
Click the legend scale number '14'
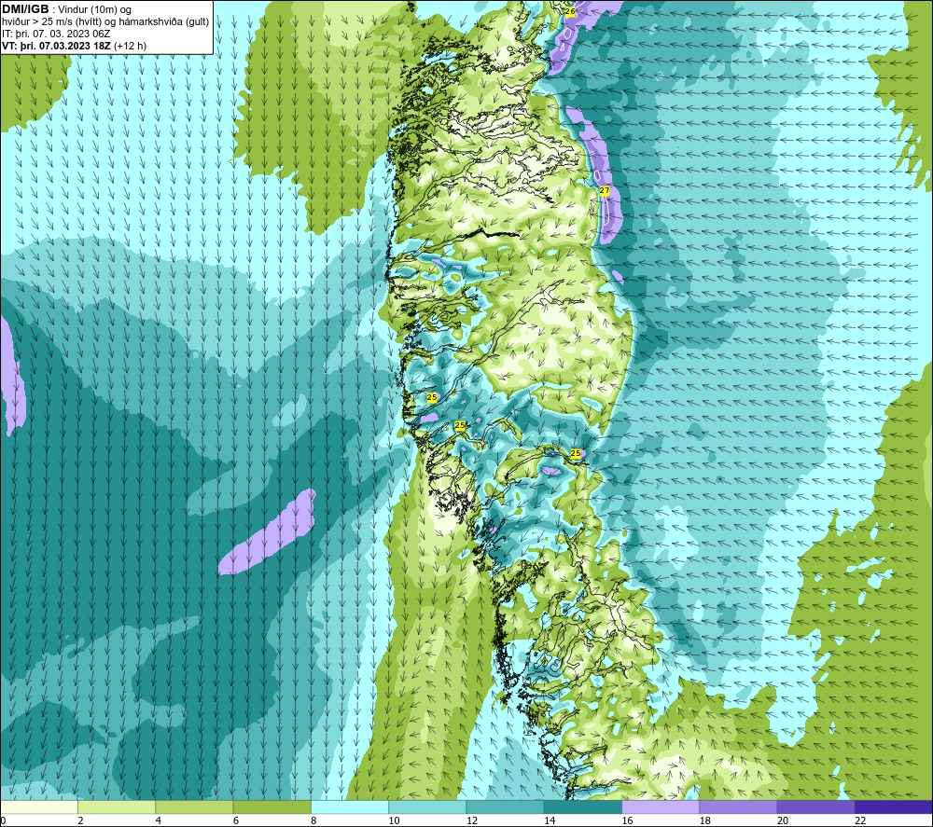pos(550,820)
